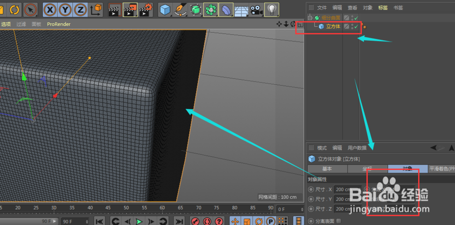Viewport: 455px width, 225px height.
Task: Add a floor environment object
Action: [x=241, y=10]
